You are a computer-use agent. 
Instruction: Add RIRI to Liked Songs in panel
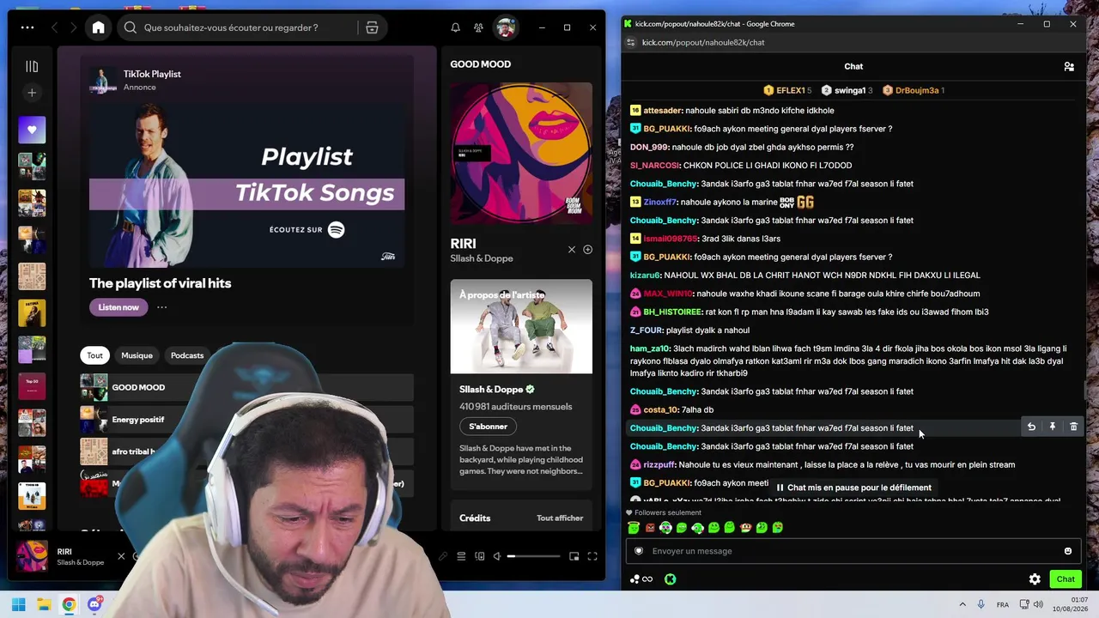coord(587,250)
